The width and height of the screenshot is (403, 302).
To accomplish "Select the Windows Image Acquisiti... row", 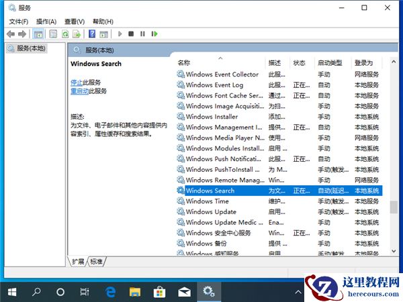I will [279, 106].
